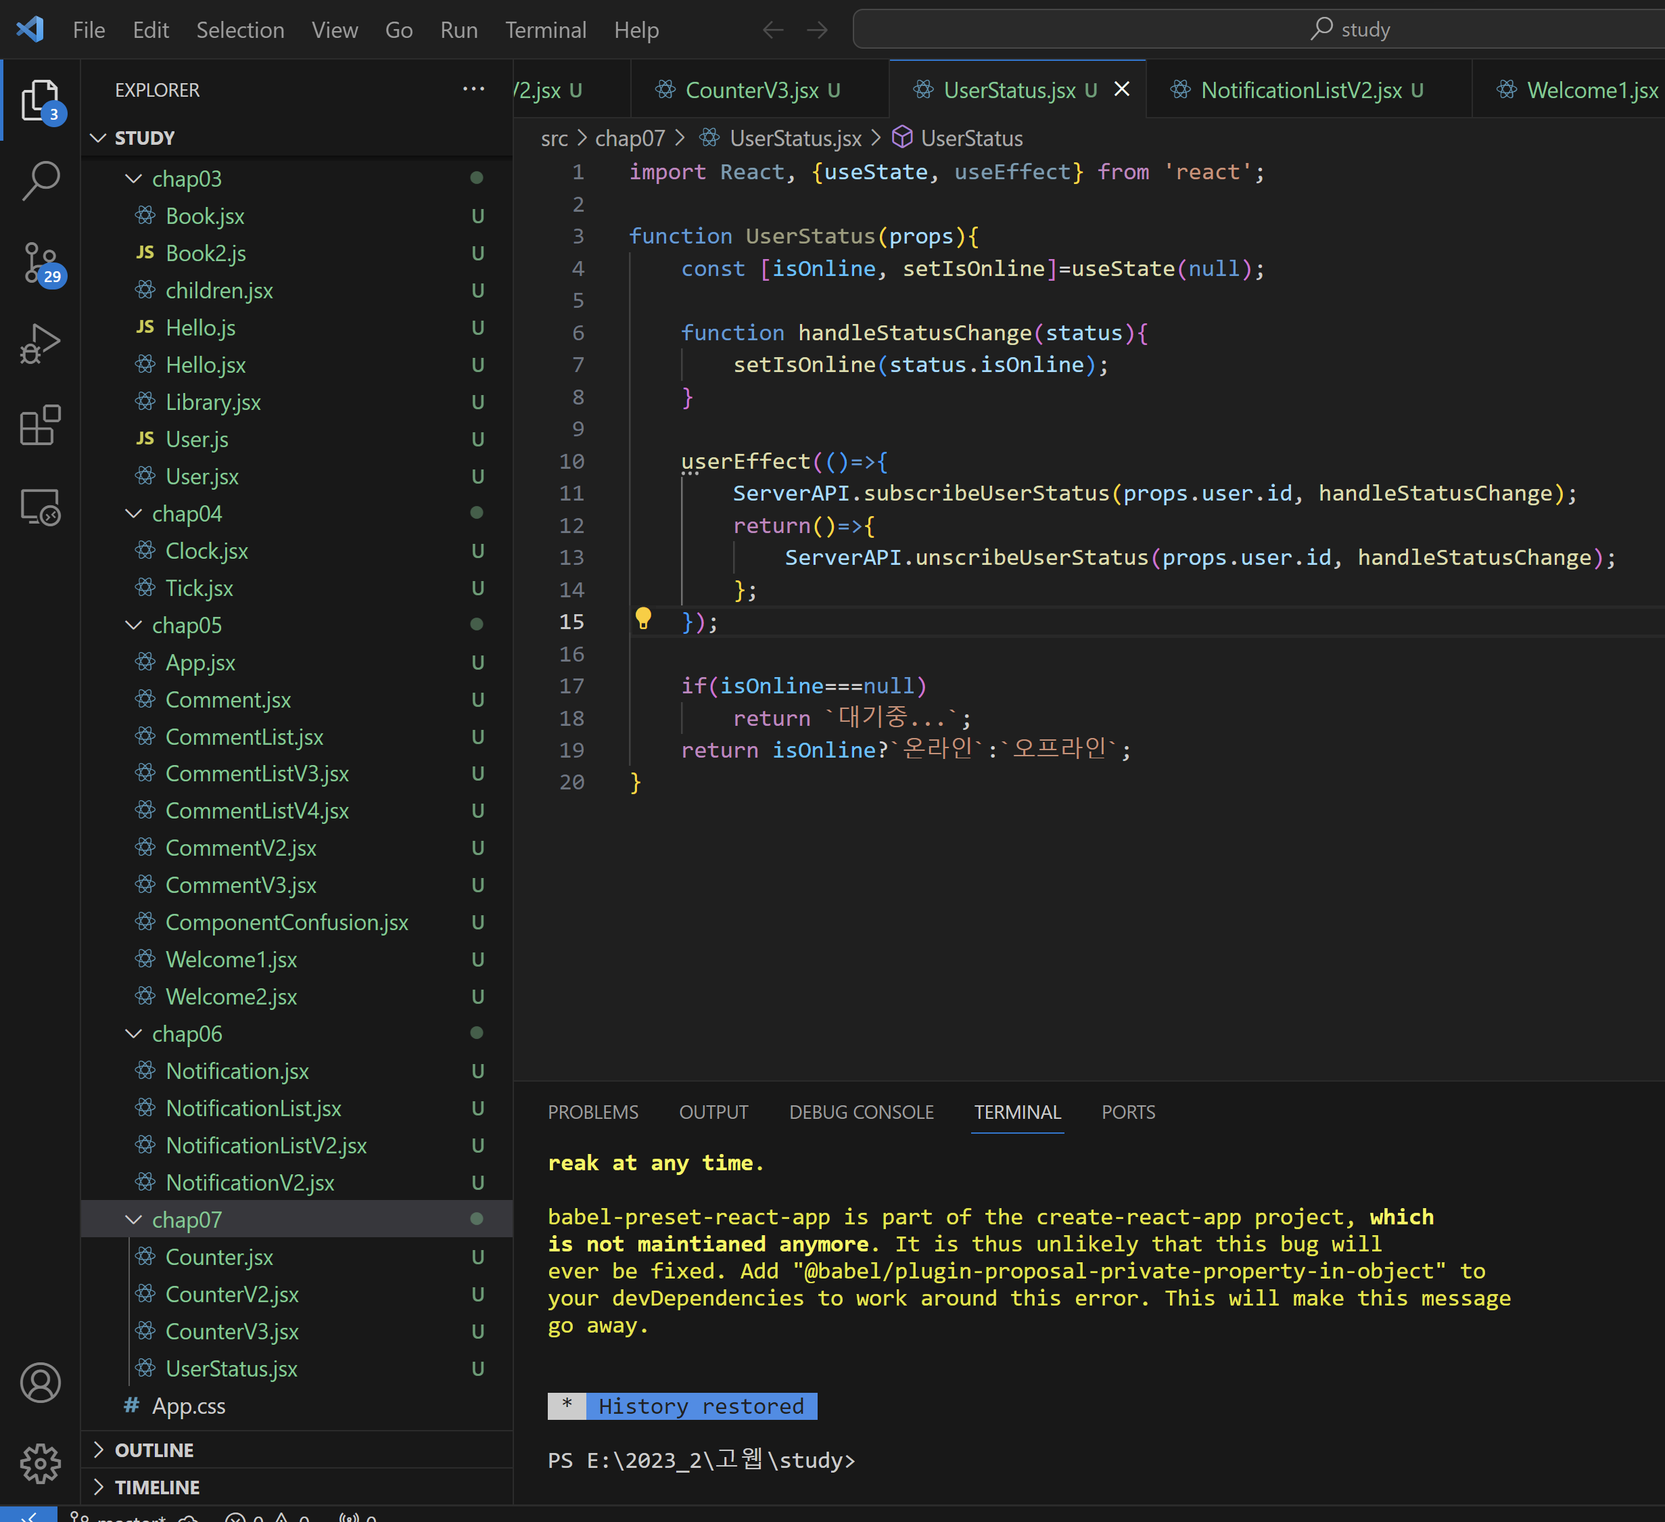Open Book2.js in the explorer
Image resolution: width=1665 pixels, height=1522 pixels.
click(x=298, y=253)
